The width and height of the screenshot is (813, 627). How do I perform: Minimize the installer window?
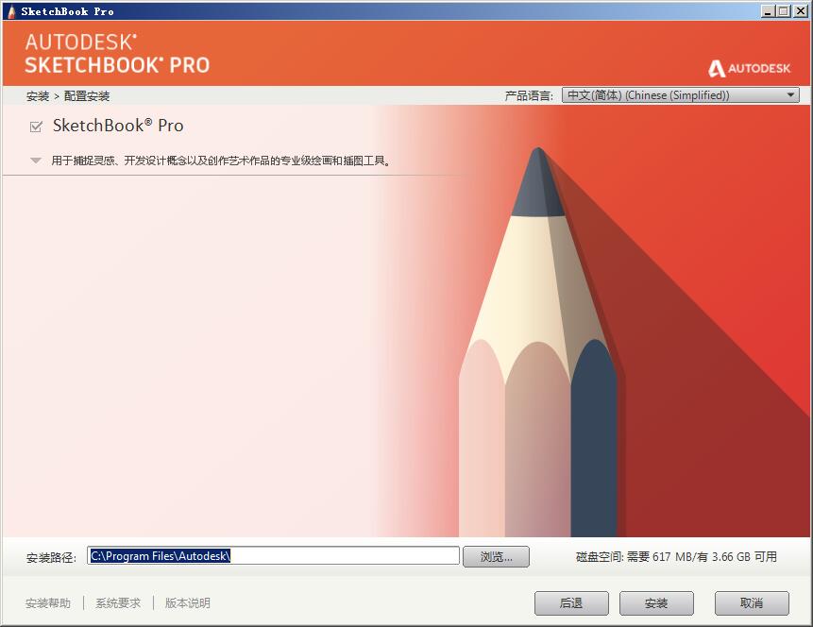768,11
